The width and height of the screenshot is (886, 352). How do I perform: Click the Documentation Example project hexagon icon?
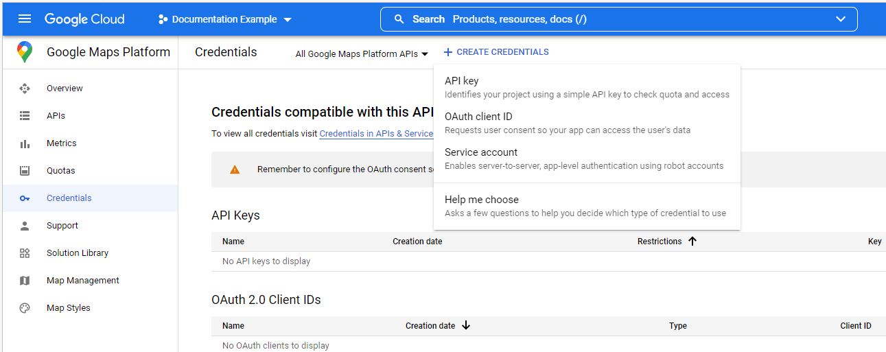coord(163,19)
